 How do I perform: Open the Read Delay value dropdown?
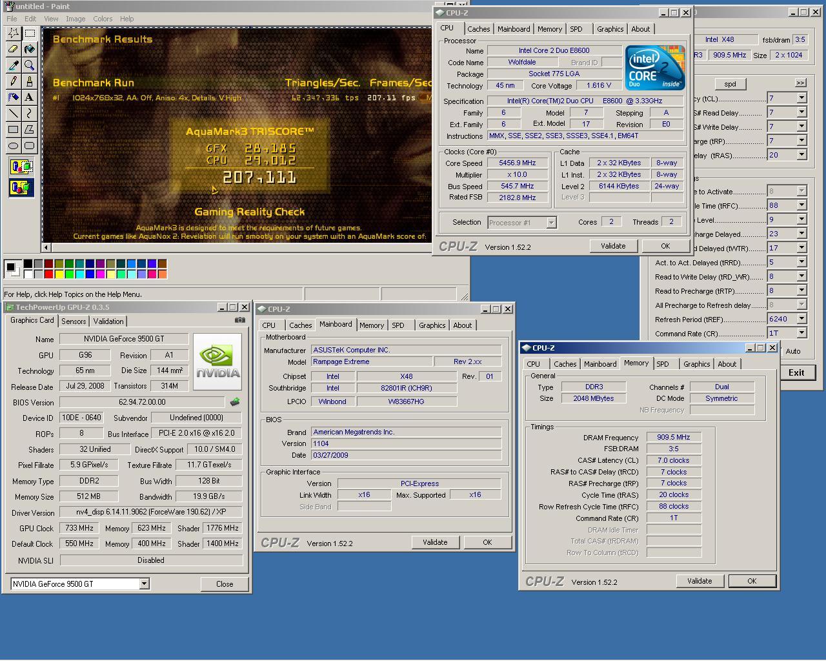click(x=801, y=112)
